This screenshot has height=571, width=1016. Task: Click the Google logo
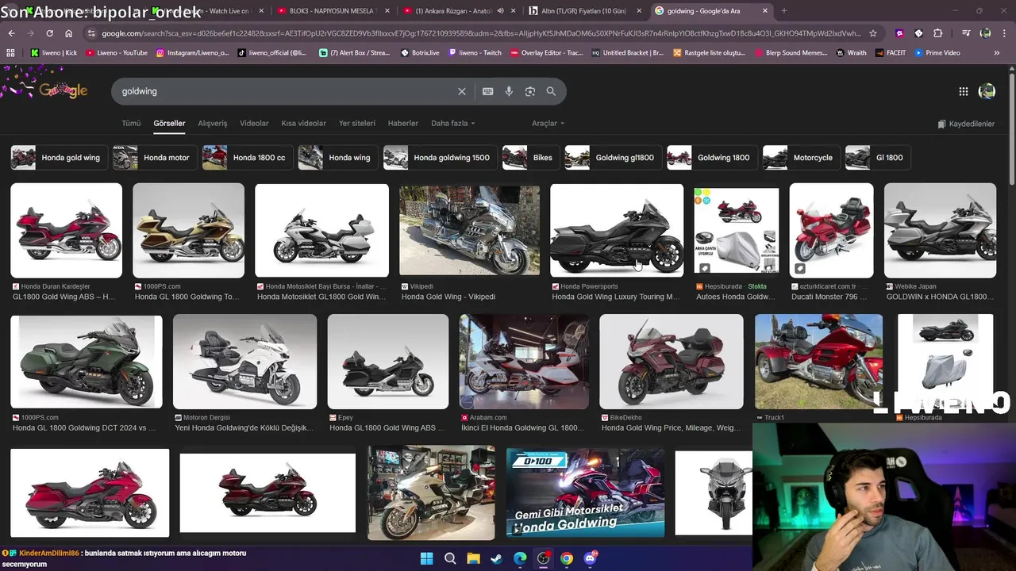click(x=63, y=90)
